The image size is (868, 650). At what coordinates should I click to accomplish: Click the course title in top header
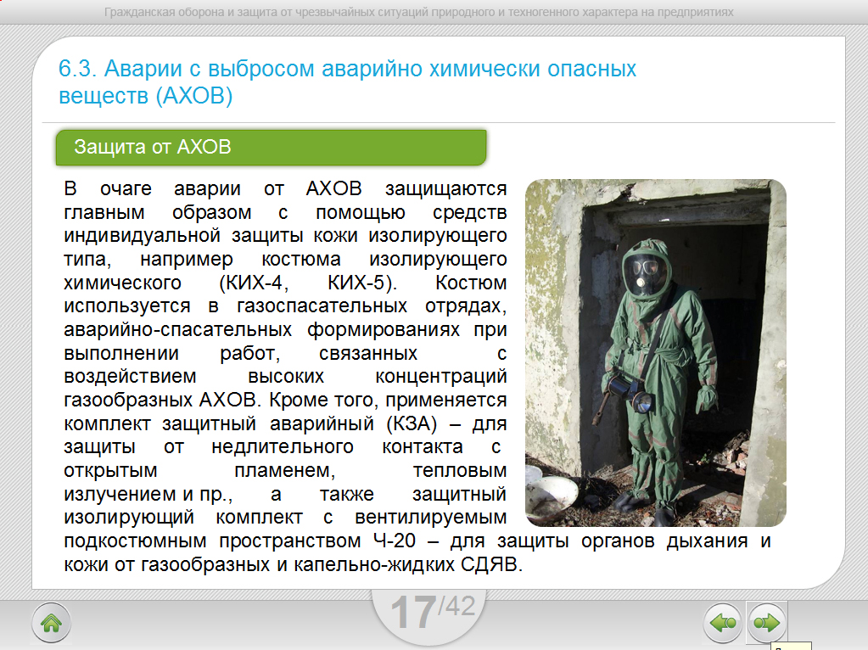(x=418, y=13)
